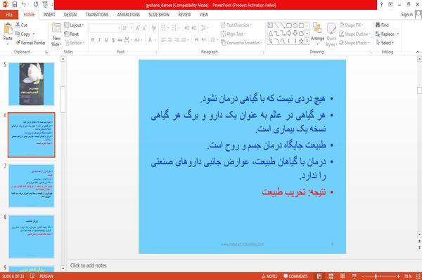This screenshot has height=280, width=422.
Task: Switch to Reading View icon
Action: tap(343, 276)
